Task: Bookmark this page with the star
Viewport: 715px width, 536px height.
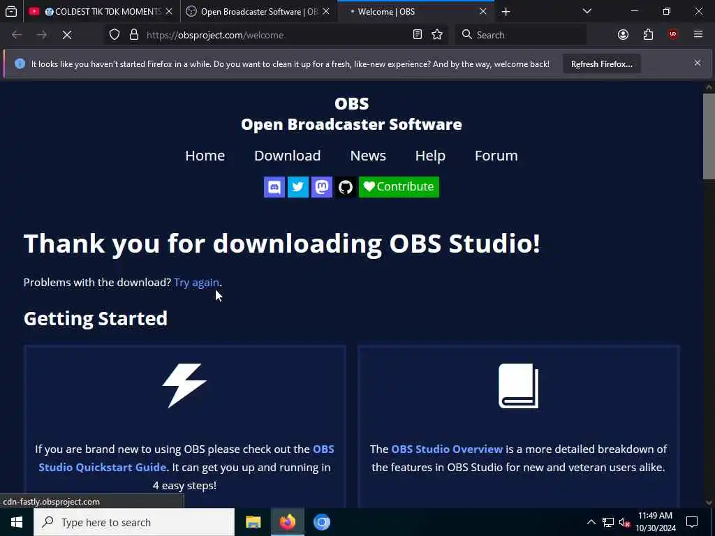Action: pyautogui.click(x=437, y=35)
